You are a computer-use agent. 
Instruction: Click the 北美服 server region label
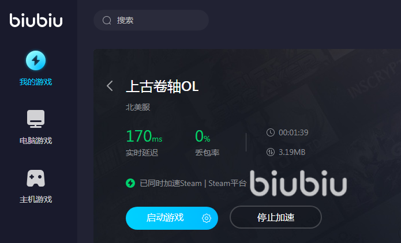coord(138,107)
